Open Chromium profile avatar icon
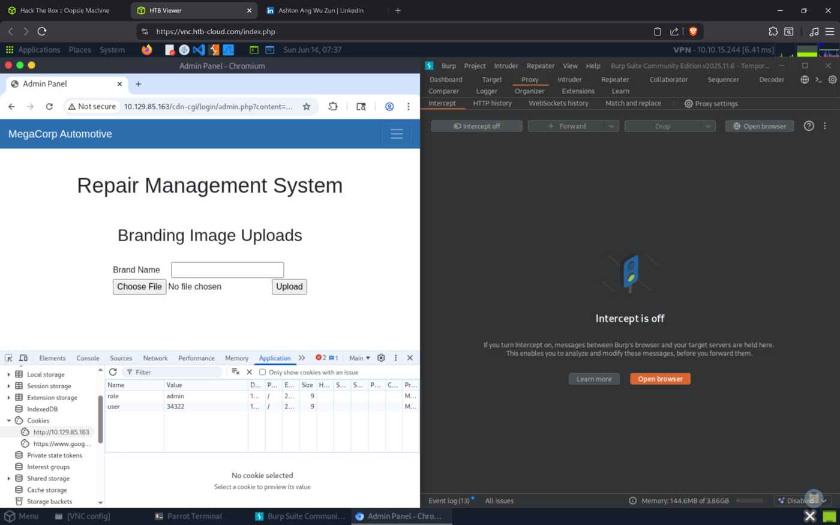Image resolution: width=840 pixels, height=525 pixels. tap(389, 106)
